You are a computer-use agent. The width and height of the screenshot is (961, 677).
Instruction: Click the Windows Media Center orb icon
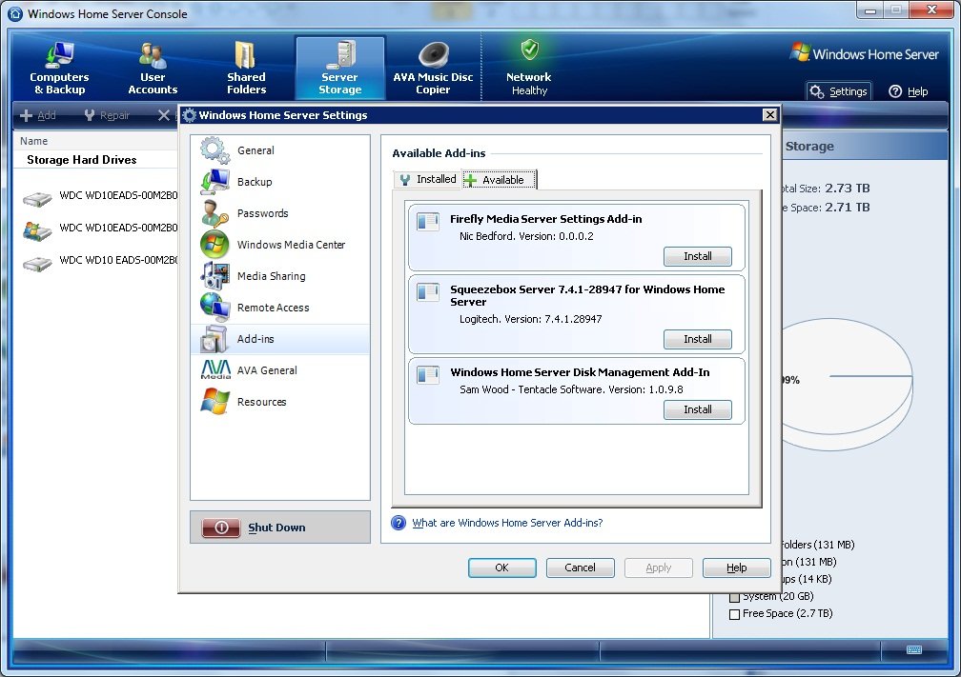click(215, 244)
